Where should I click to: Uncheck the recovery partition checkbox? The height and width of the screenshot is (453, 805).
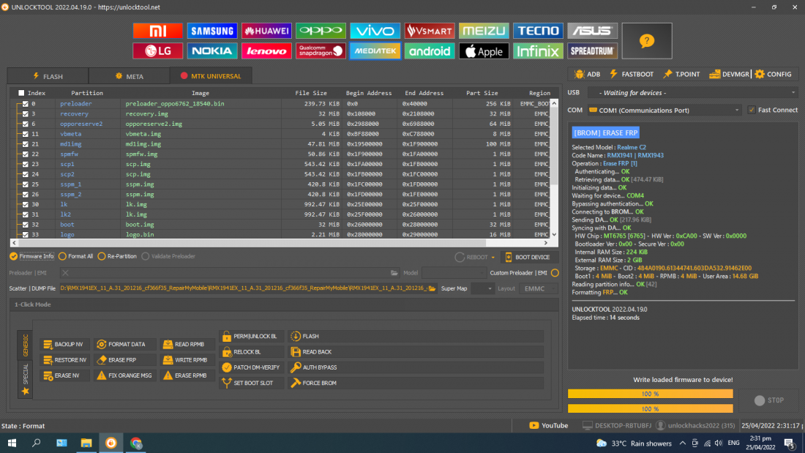(x=25, y=113)
